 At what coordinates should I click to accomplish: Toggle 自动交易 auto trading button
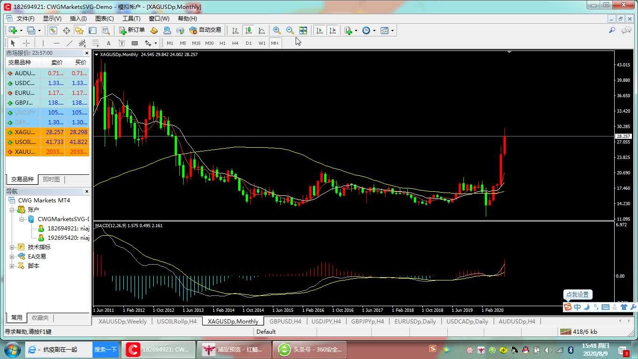[x=205, y=30]
